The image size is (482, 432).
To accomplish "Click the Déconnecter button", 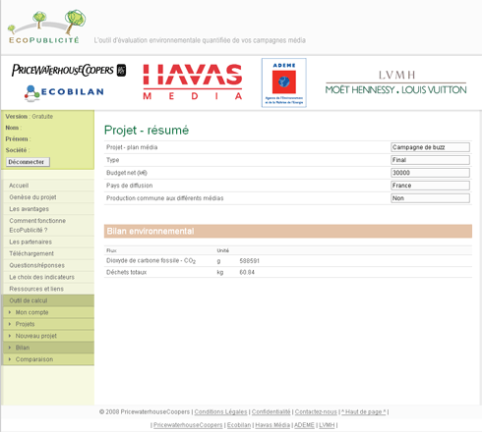I will pos(28,162).
